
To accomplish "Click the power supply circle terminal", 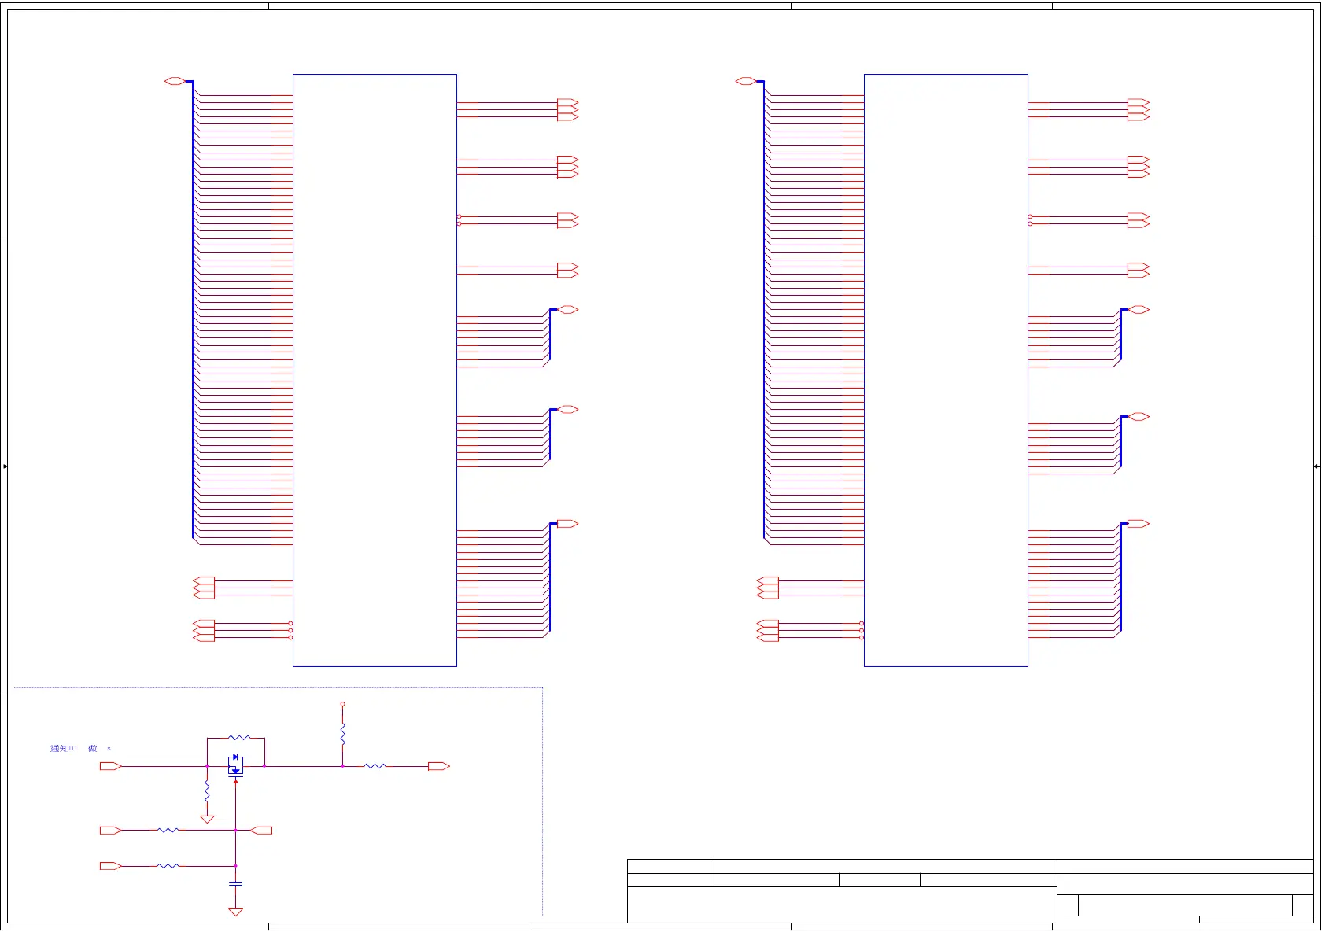I will (x=342, y=705).
